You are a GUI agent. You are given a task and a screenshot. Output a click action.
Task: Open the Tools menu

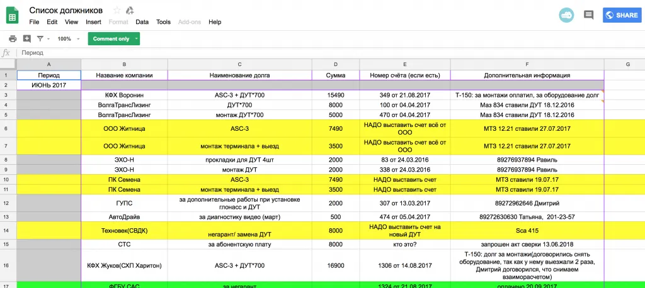[163, 22]
